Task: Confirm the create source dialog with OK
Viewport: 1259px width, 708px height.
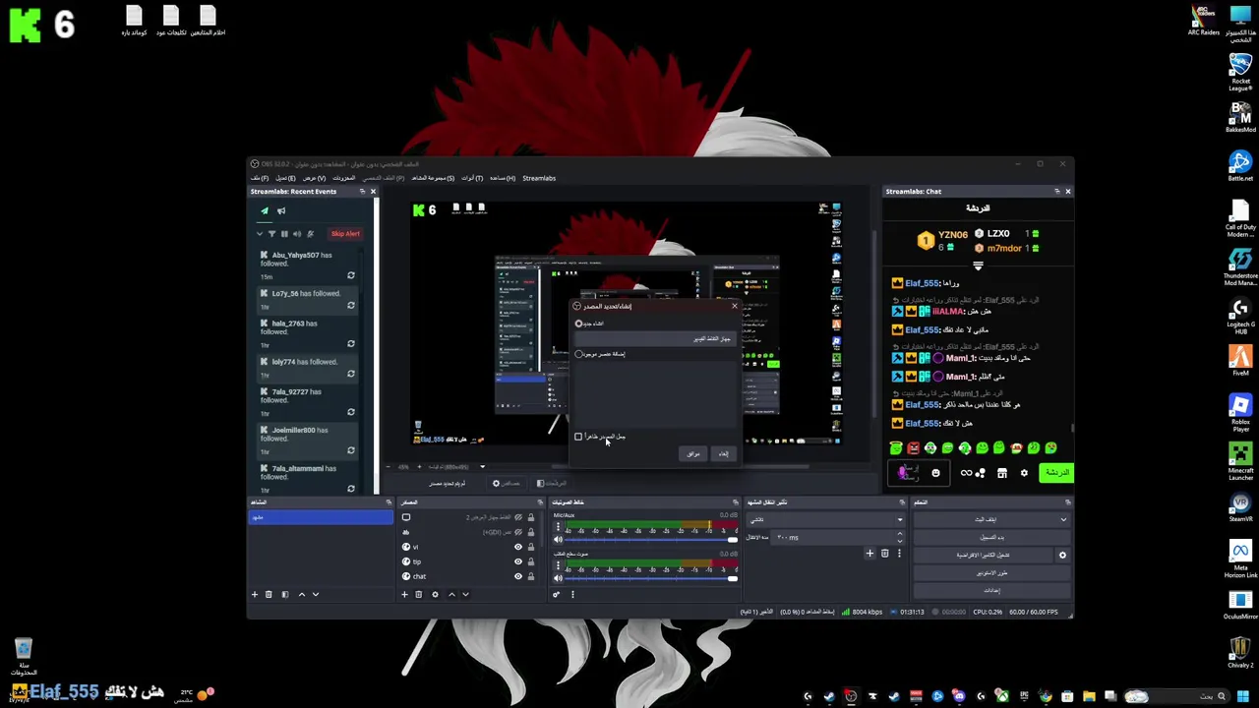Action: [x=692, y=453]
